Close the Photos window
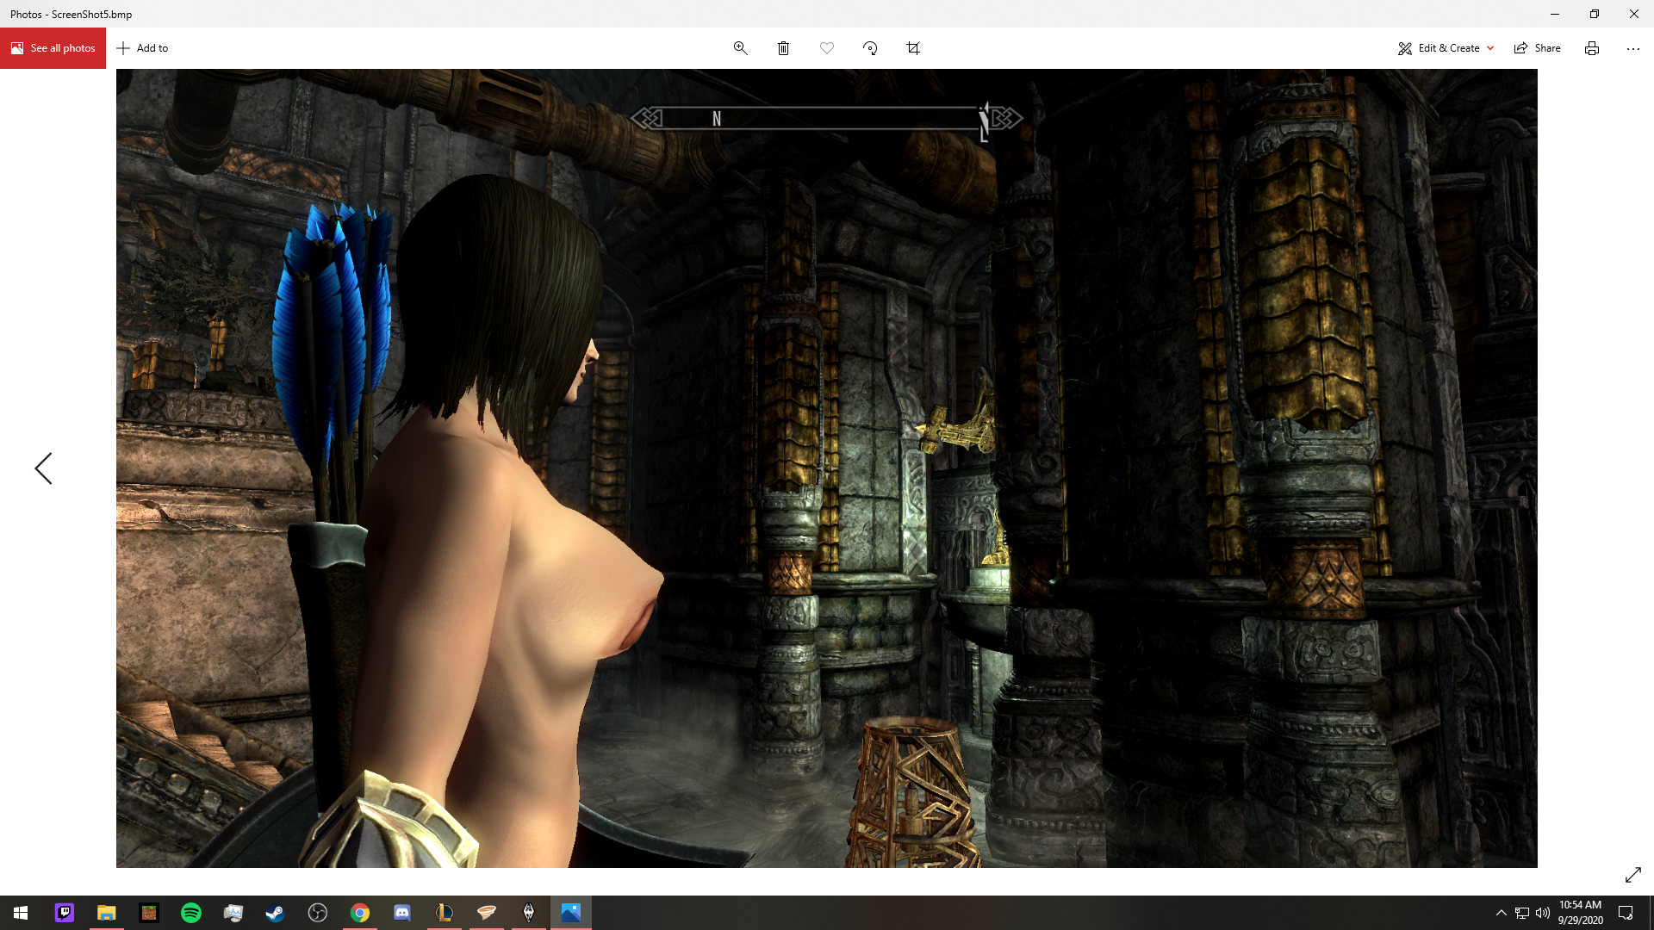1654x930 pixels. pyautogui.click(x=1634, y=14)
